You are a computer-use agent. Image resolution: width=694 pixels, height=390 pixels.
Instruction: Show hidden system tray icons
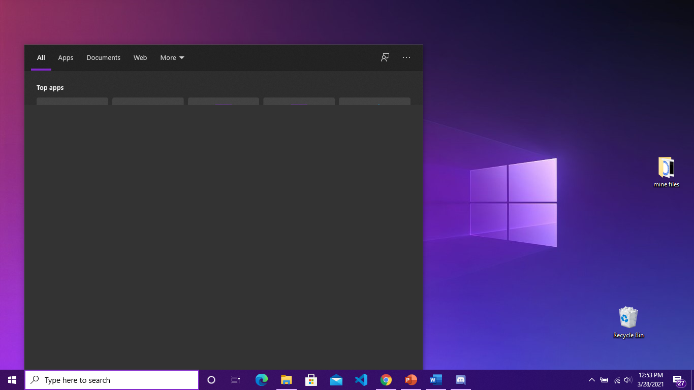pos(592,380)
